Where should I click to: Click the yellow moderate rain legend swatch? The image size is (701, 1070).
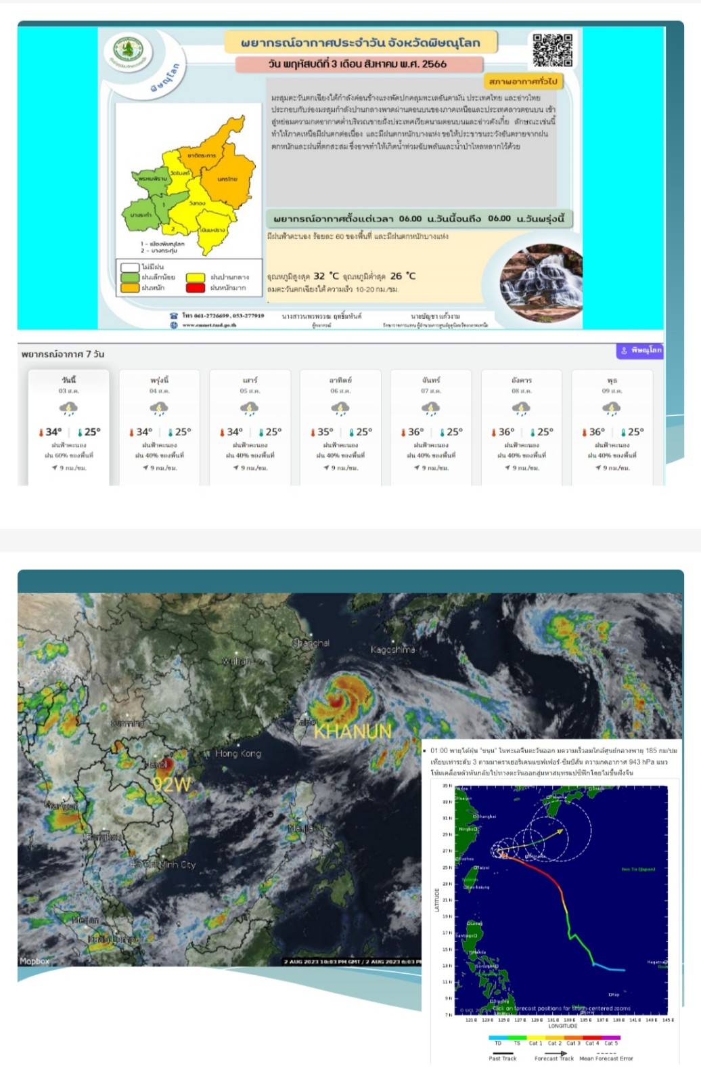coord(195,277)
